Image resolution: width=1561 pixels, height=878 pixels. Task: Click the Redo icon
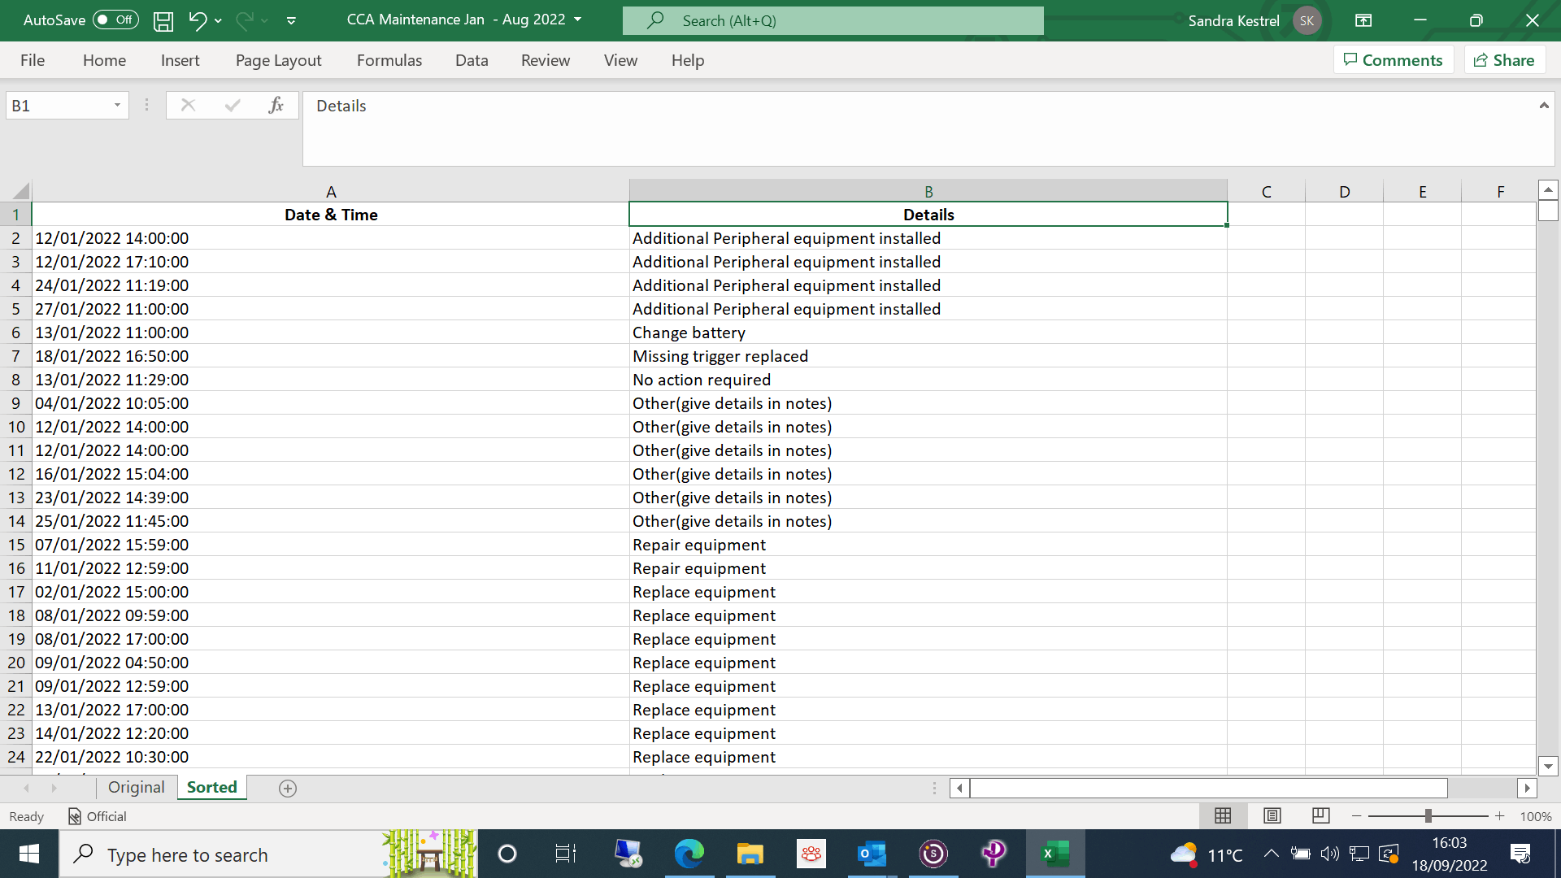[x=244, y=20]
